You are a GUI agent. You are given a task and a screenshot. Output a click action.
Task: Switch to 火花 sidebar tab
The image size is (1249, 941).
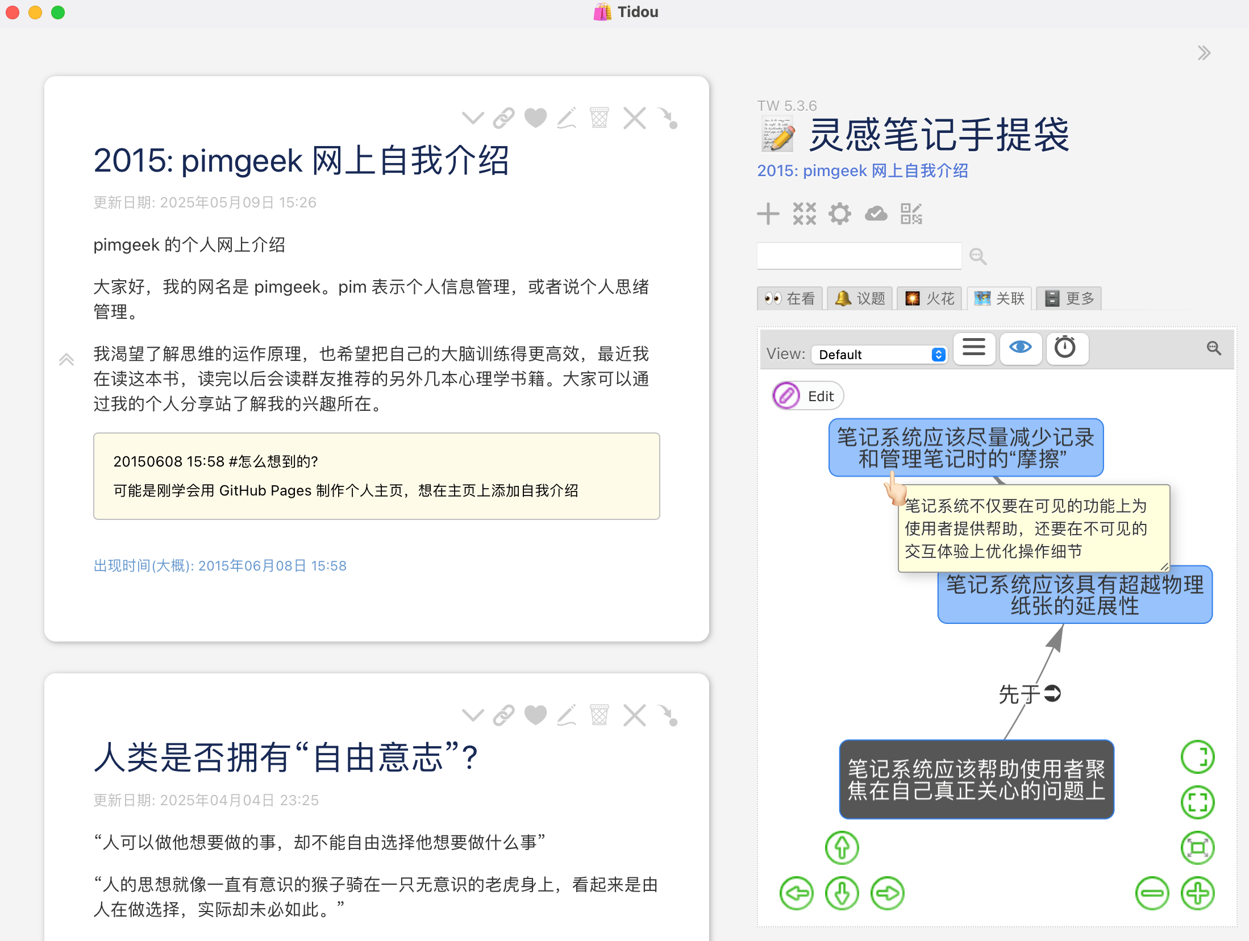pos(929,298)
